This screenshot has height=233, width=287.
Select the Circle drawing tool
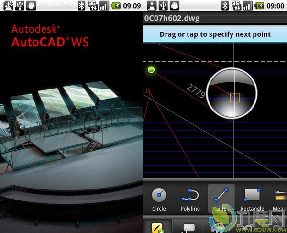point(159,200)
